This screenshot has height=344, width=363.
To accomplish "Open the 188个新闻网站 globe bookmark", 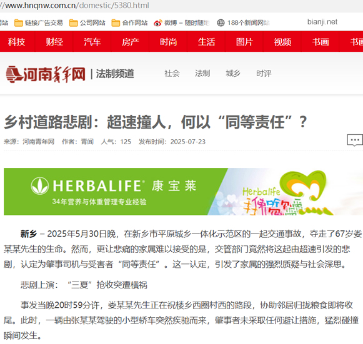I will 221,22.
